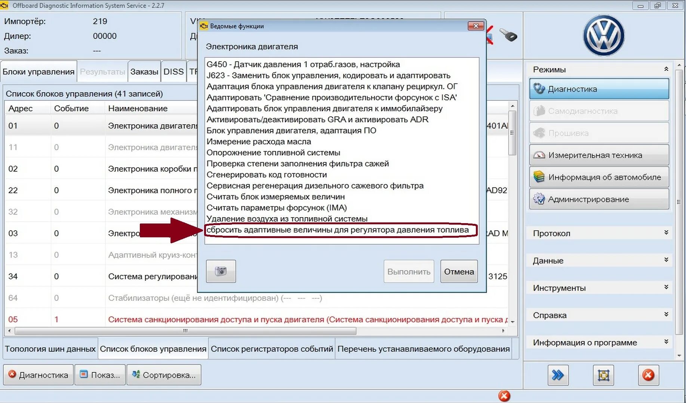Screen dimensions: 686x403
Task: Click the Самодиагностика hand icon
Action: click(539, 111)
